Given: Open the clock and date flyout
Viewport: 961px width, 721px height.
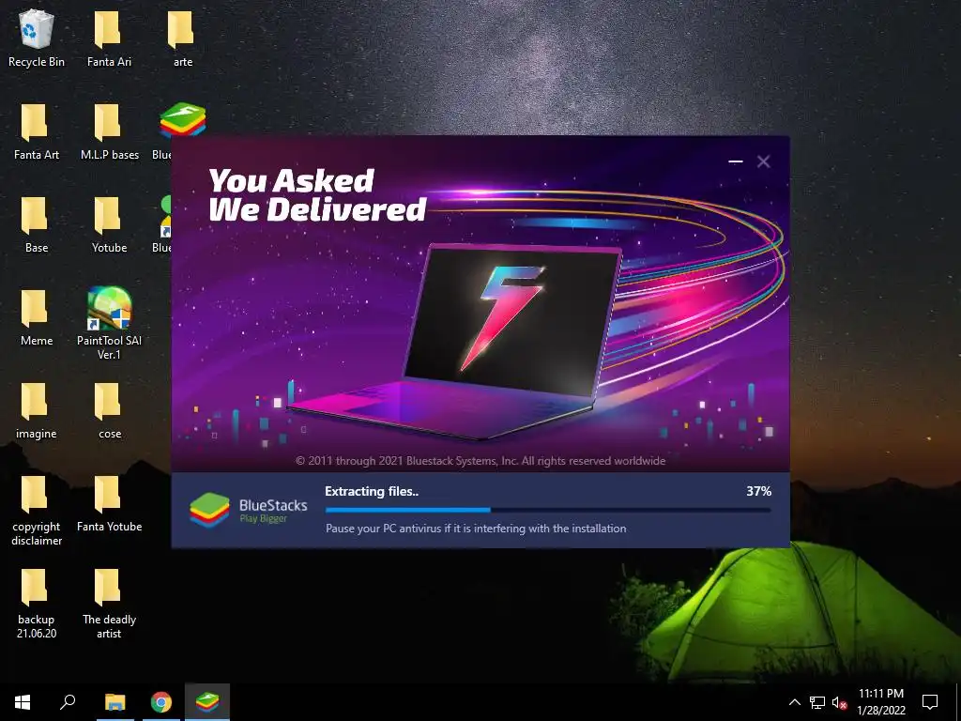Looking at the screenshot, I should coord(880,702).
